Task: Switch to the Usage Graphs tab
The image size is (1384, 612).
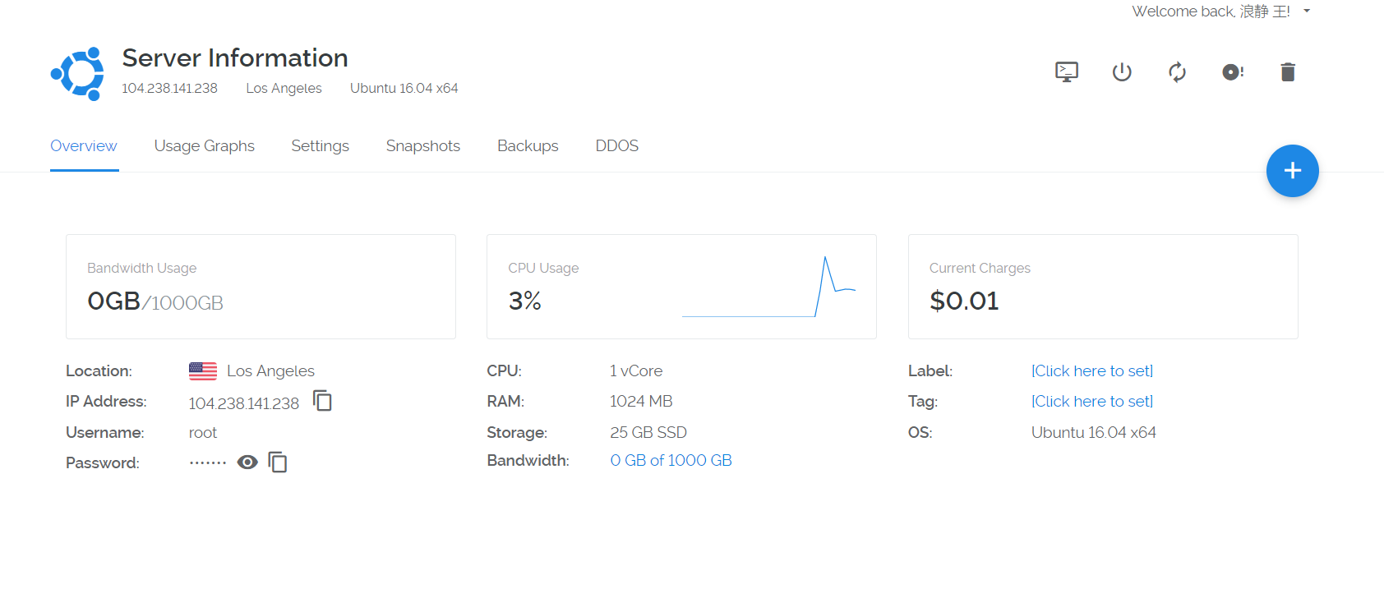Action: [x=204, y=146]
